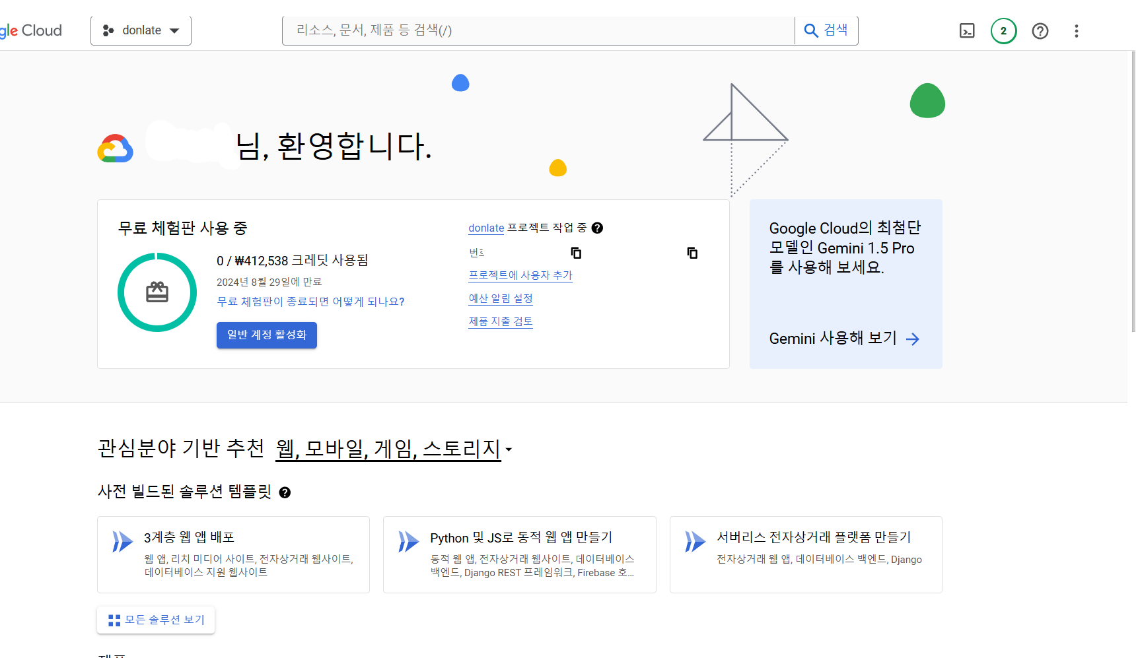Click the 2024년 8월 29일에 만료 text

[x=269, y=282]
